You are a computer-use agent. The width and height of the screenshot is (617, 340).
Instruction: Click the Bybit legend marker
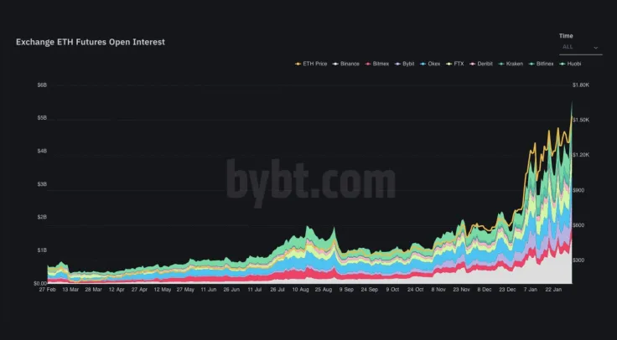point(397,64)
